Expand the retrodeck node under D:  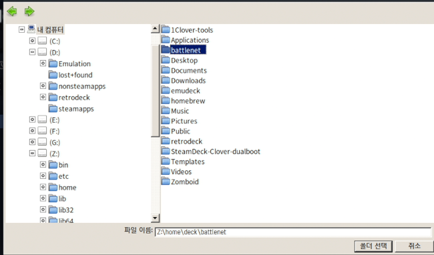(43, 97)
